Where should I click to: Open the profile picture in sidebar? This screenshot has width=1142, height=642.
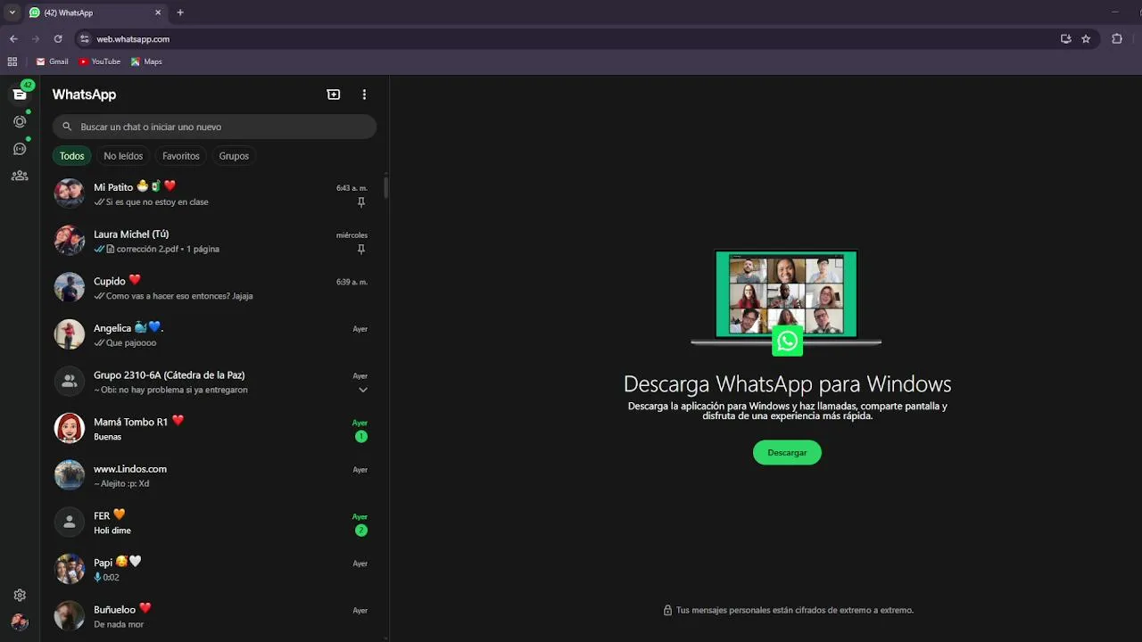pyautogui.click(x=20, y=622)
